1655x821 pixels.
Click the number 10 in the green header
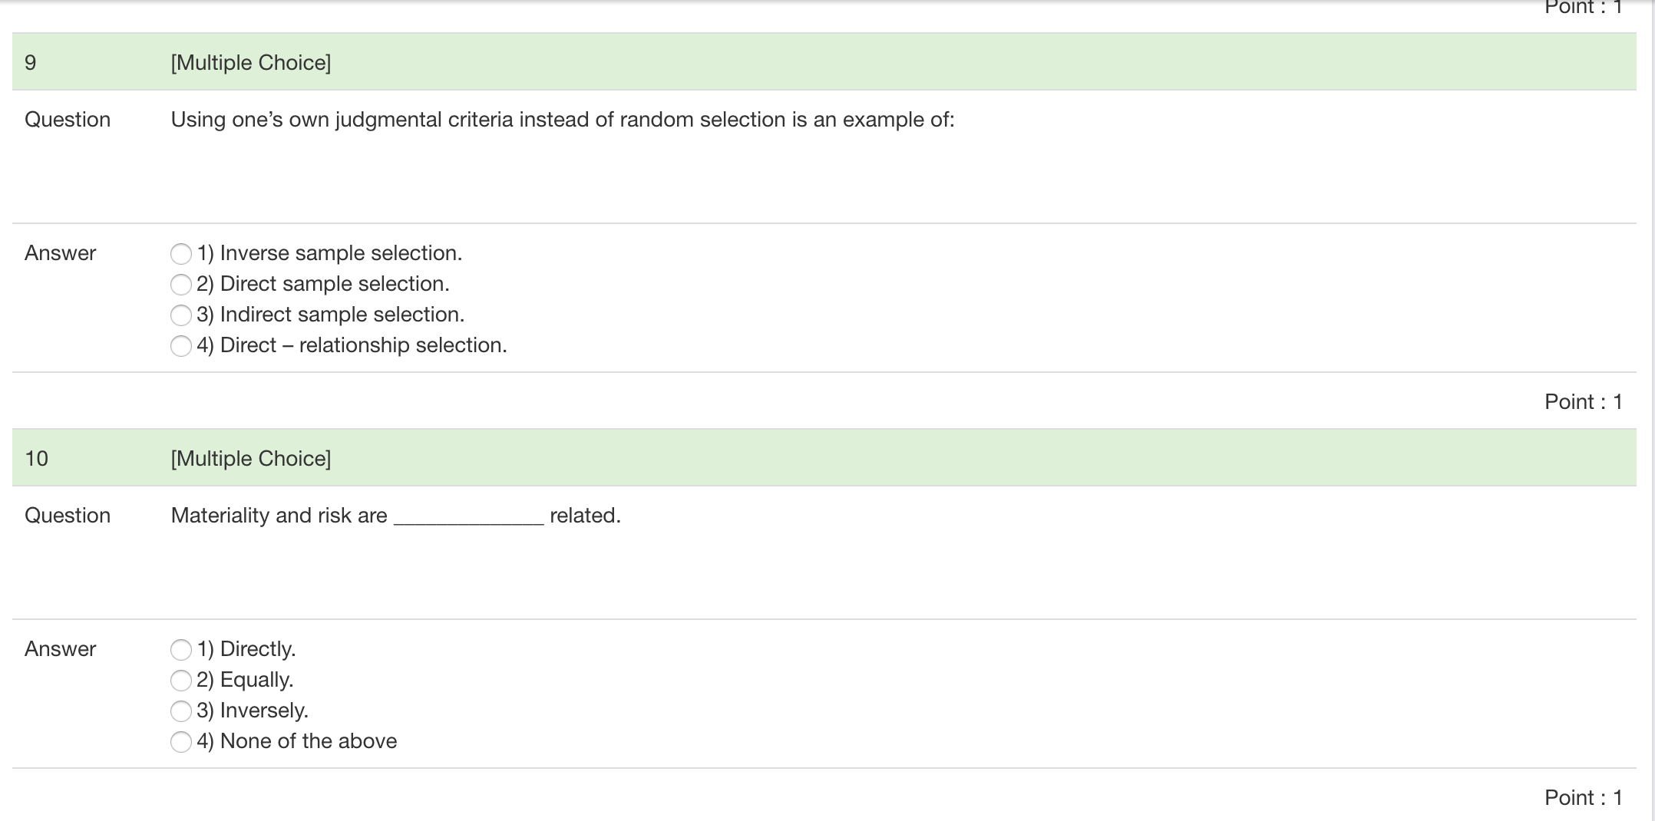pos(33,458)
